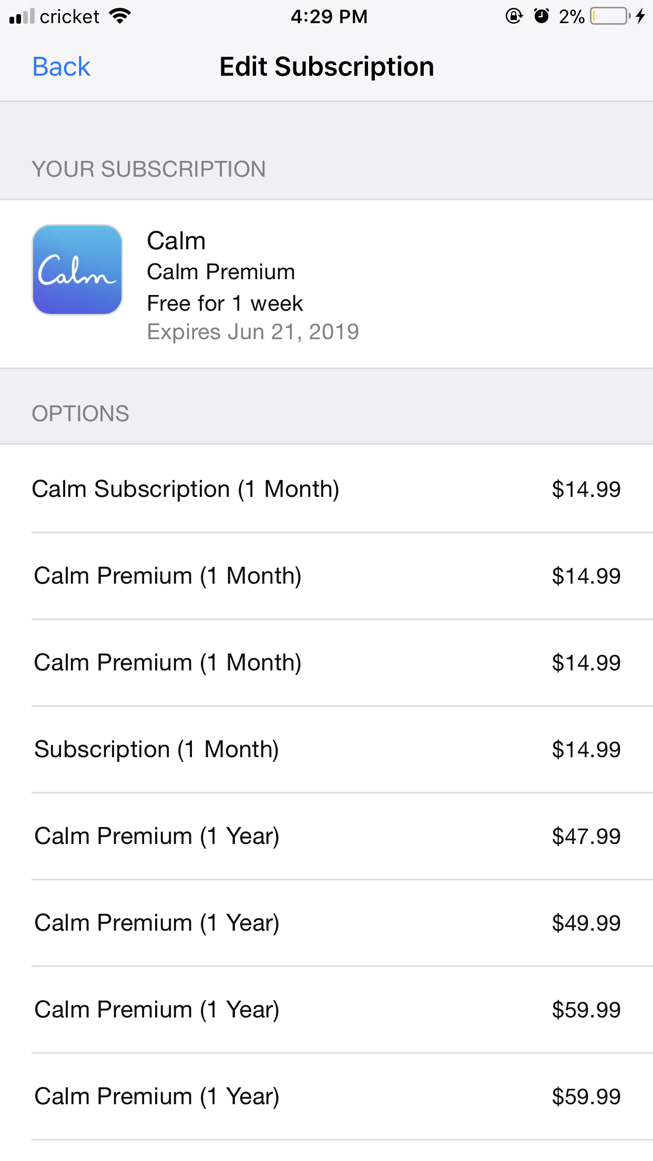Image resolution: width=653 pixels, height=1161 pixels.
Task: Tap the Free for 1 week label
Action: (x=225, y=303)
